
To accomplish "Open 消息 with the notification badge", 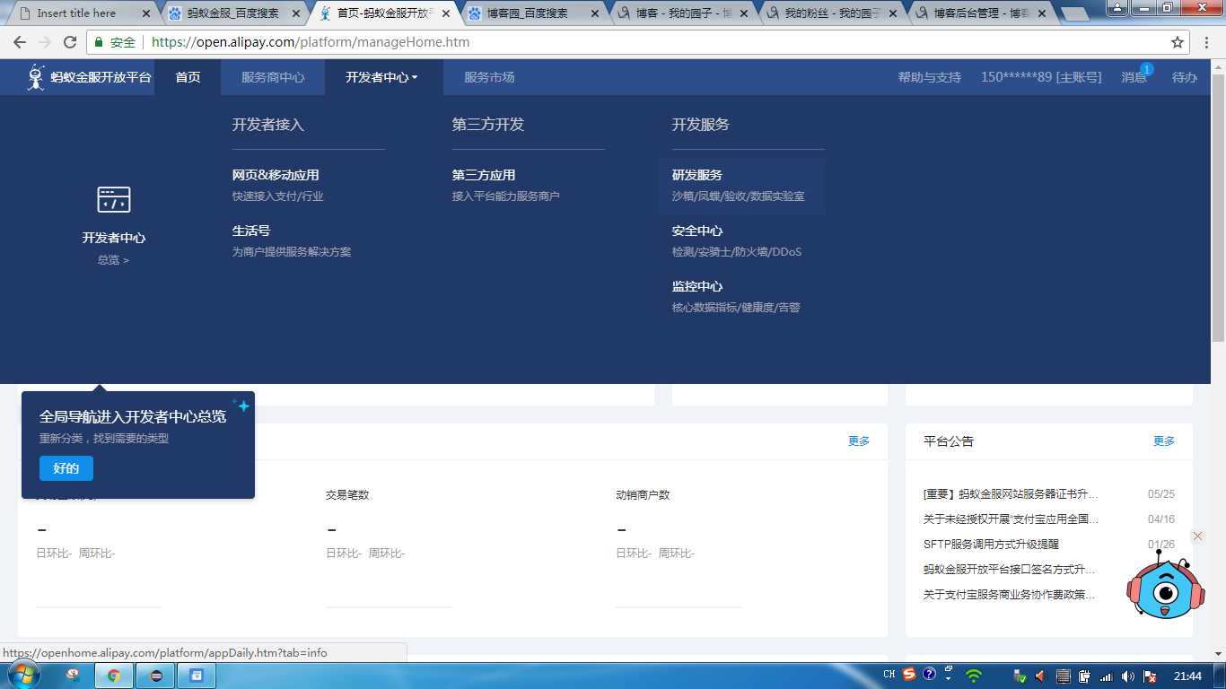I will point(1134,77).
